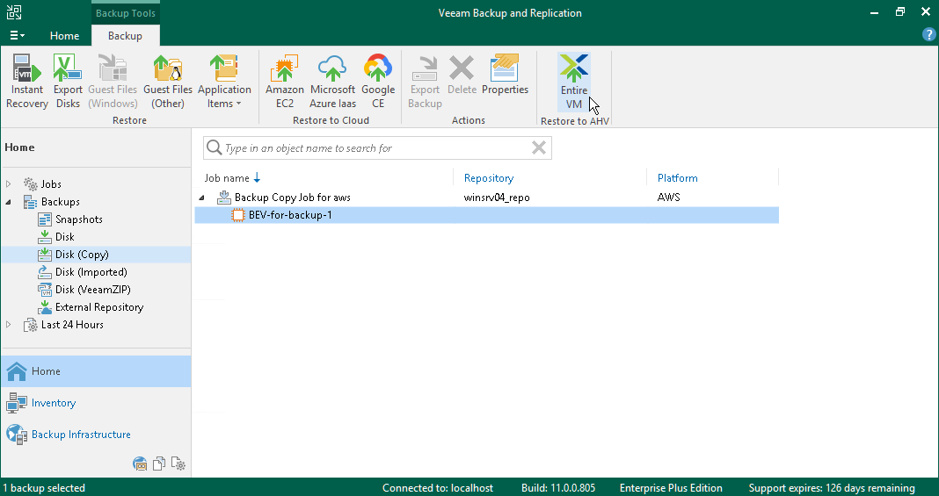Screen dimensions: 939x496
Task: Click the Export Backup ribbon icon
Action: point(425,82)
